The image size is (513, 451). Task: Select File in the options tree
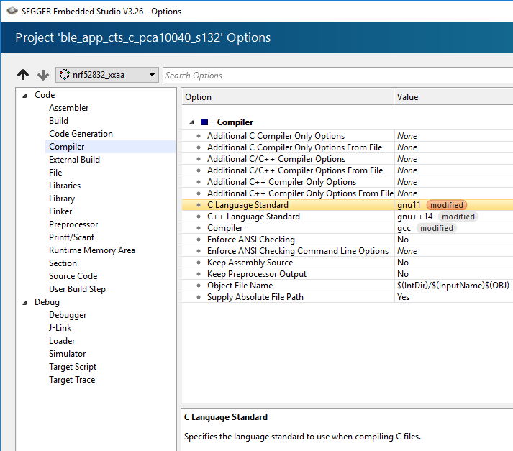point(55,173)
